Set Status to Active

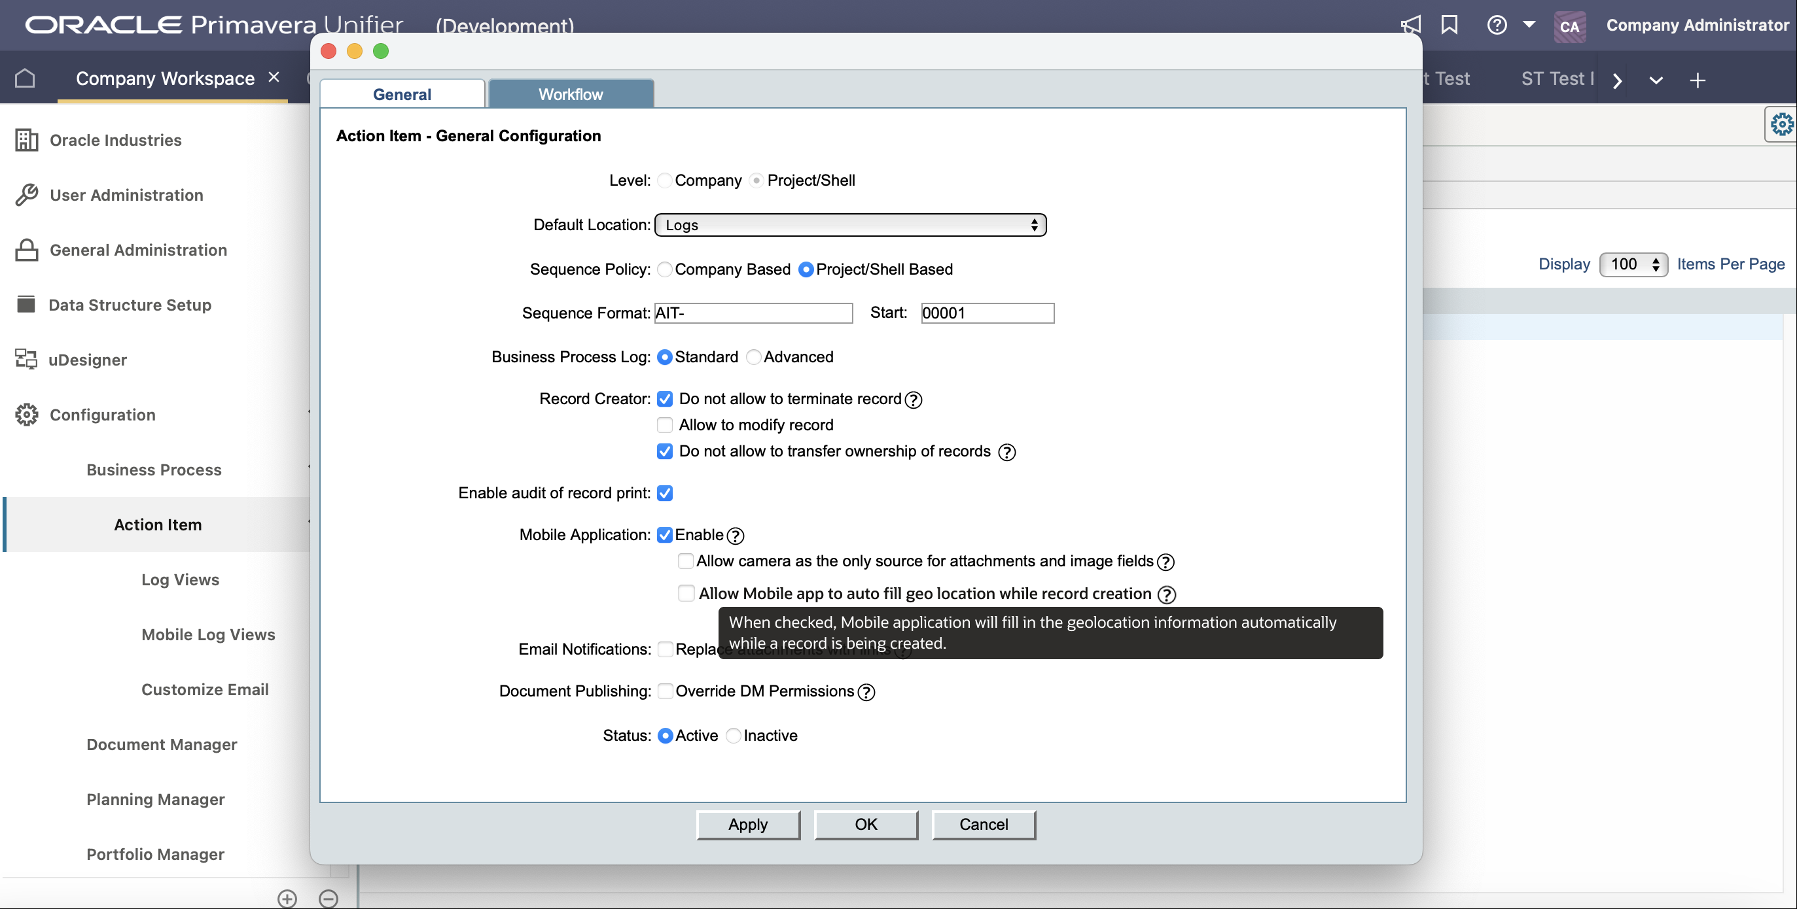click(x=666, y=736)
